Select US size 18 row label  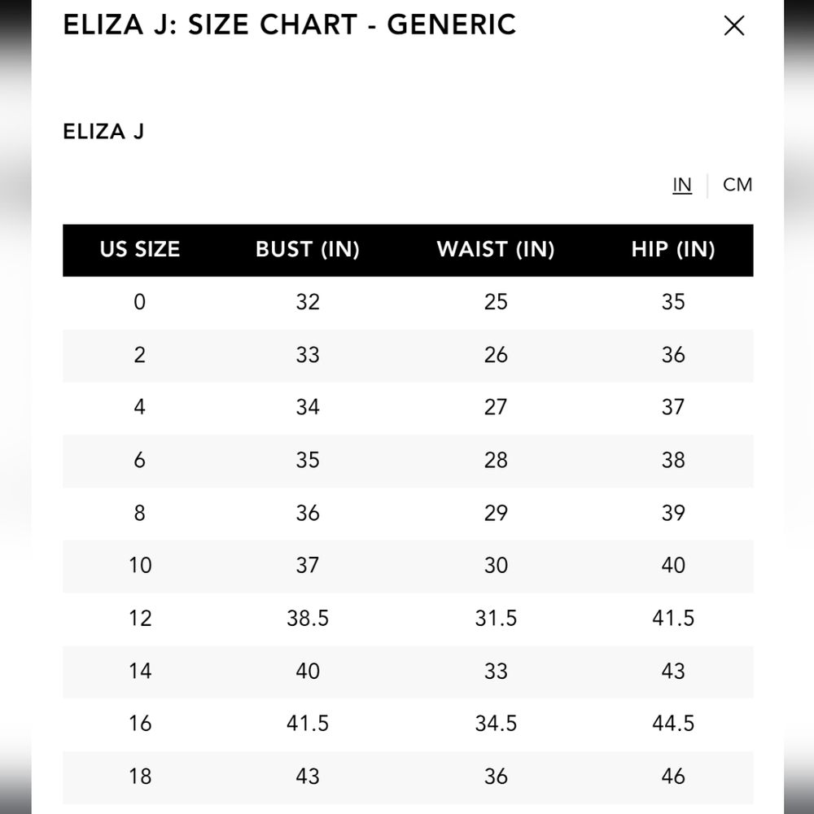(140, 776)
